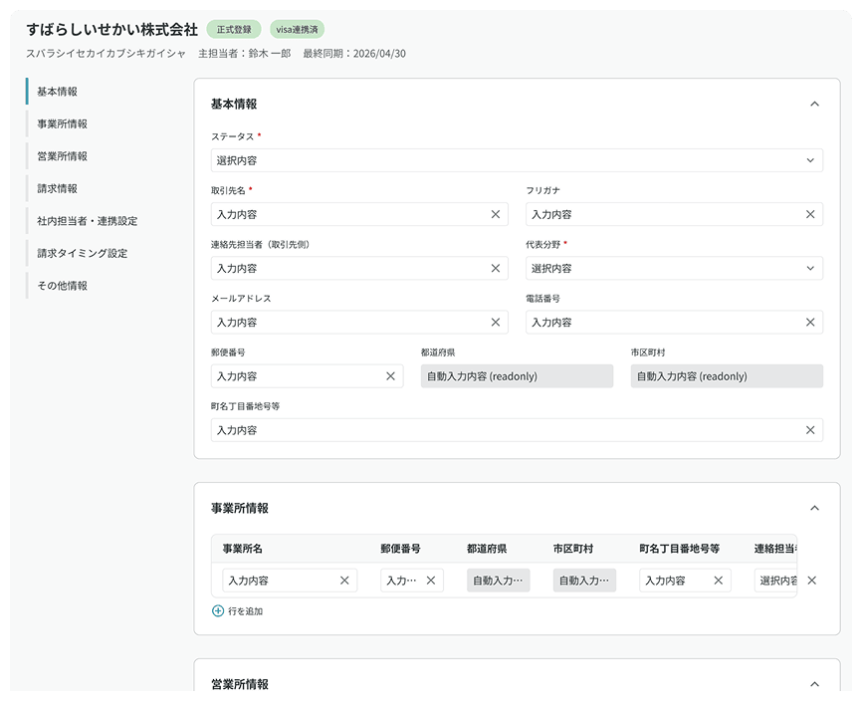Focus the 町名丁目番地号等 cell in 事業所情報 table

click(x=685, y=581)
